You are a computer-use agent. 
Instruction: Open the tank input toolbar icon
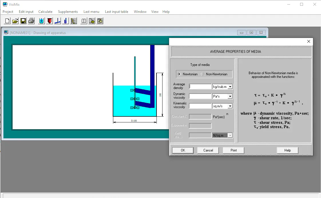[41, 21]
